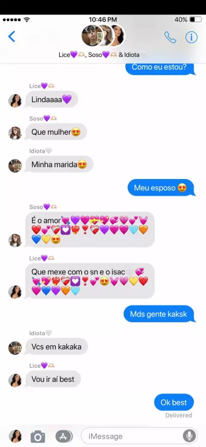Click the iMessage text input field
206x447 pixels.
tap(139, 436)
